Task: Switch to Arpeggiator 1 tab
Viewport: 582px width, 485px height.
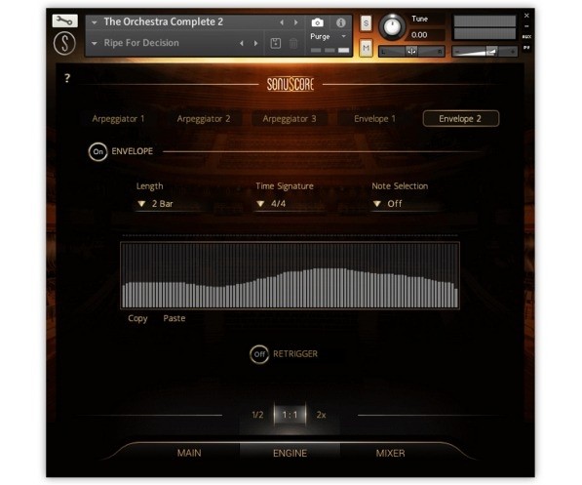Action: (x=118, y=119)
